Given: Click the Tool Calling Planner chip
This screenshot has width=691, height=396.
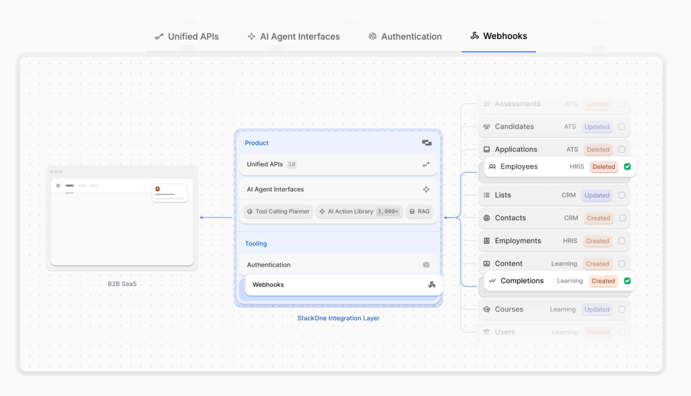Looking at the screenshot, I should 278,212.
